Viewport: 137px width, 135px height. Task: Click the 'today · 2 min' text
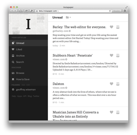pos(59,46)
